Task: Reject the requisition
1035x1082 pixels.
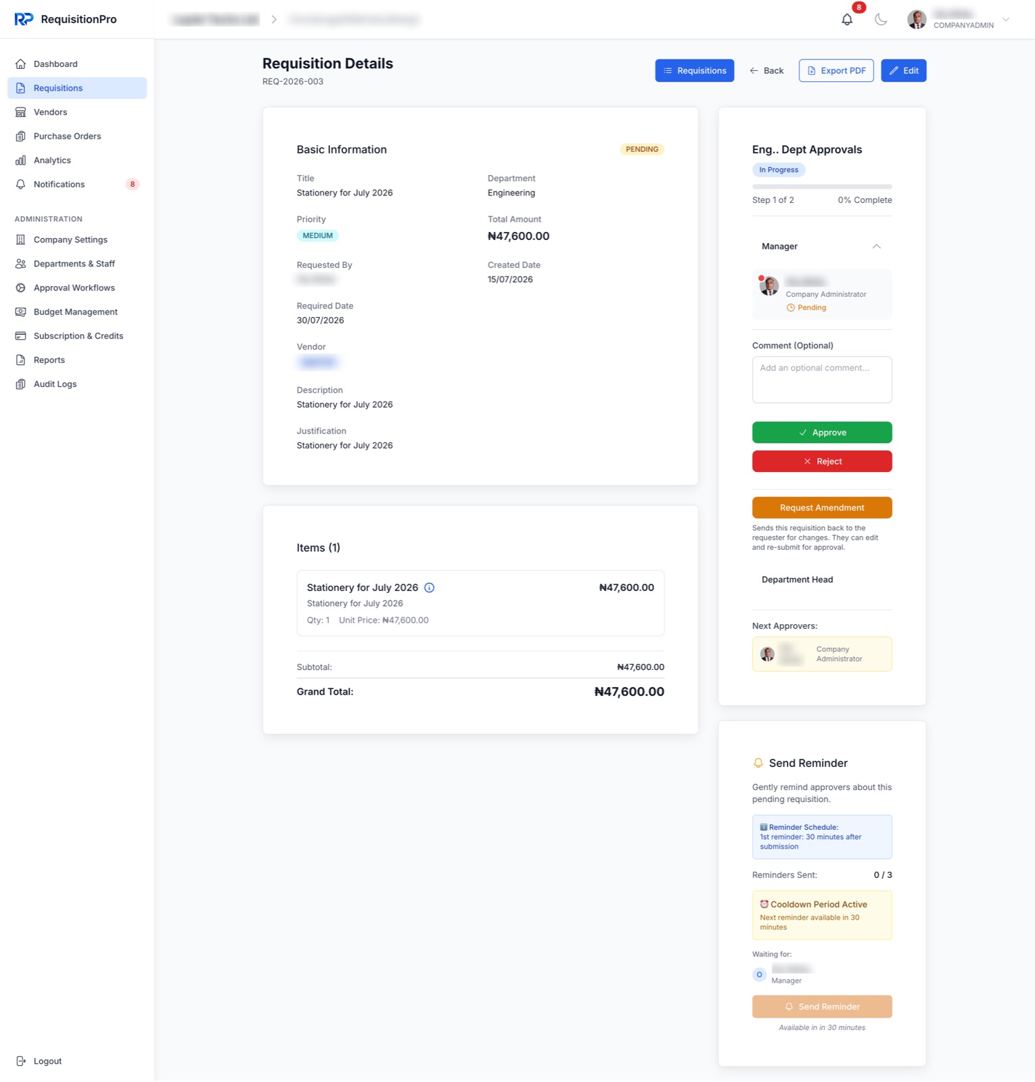Action: coord(822,461)
